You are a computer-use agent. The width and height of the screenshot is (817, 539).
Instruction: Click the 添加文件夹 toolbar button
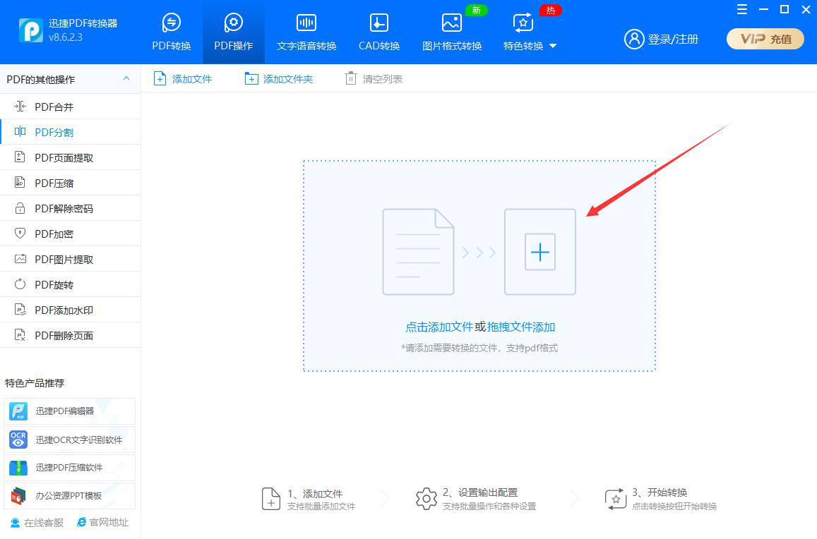(x=279, y=78)
